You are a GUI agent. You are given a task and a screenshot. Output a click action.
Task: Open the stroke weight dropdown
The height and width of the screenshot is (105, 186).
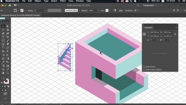pos(45,10)
